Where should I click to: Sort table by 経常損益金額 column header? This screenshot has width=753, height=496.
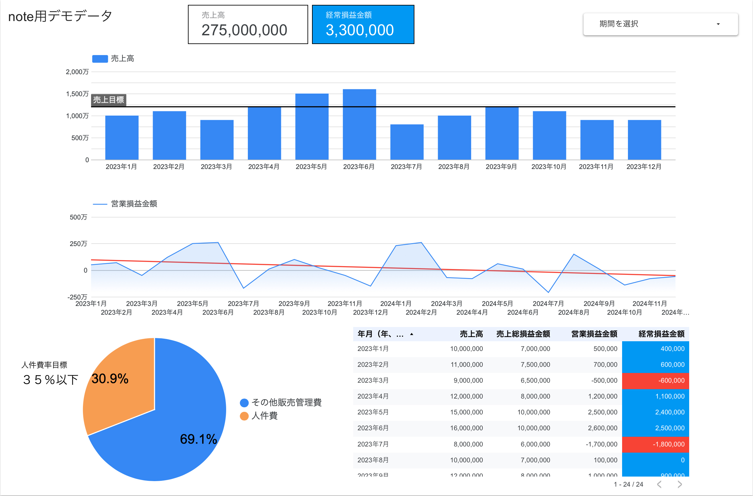click(661, 334)
